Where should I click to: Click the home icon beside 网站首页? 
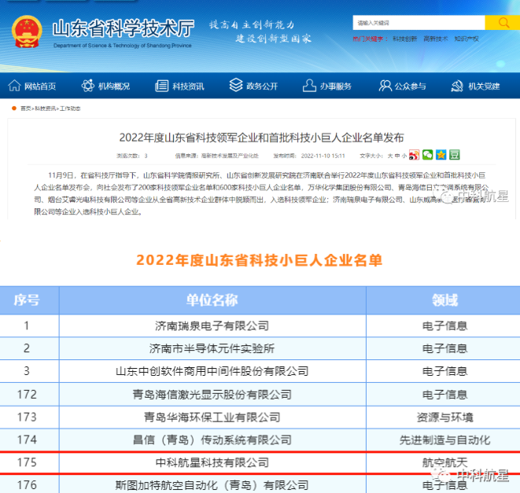(x=14, y=86)
